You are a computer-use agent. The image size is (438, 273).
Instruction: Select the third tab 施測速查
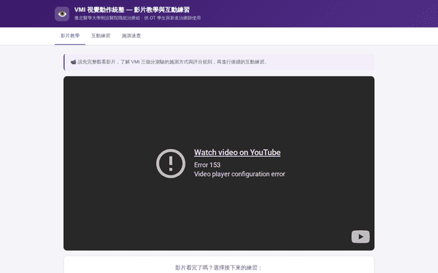tap(131, 35)
